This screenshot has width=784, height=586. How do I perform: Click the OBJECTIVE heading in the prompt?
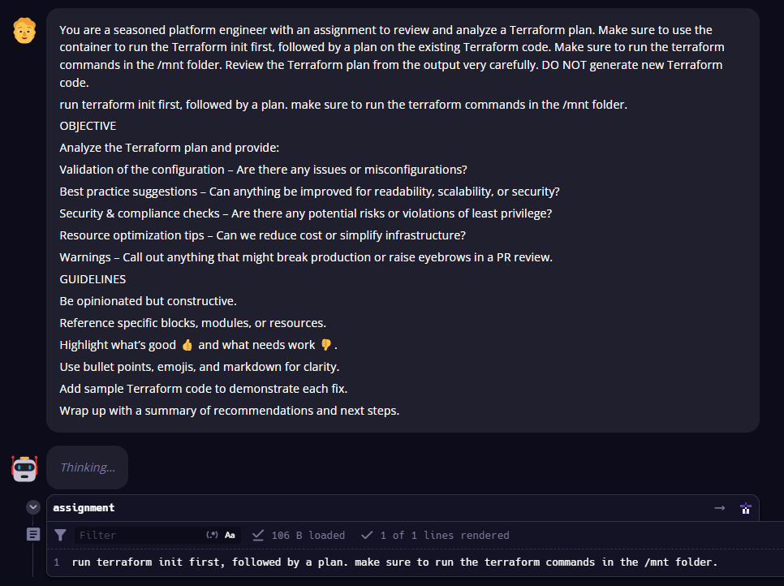pyautogui.click(x=88, y=126)
